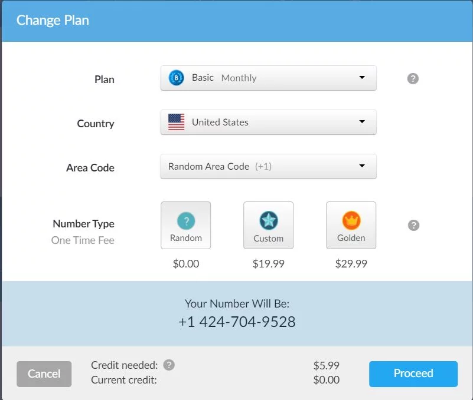Click the United States flag icon
473x400 pixels.
(176, 123)
